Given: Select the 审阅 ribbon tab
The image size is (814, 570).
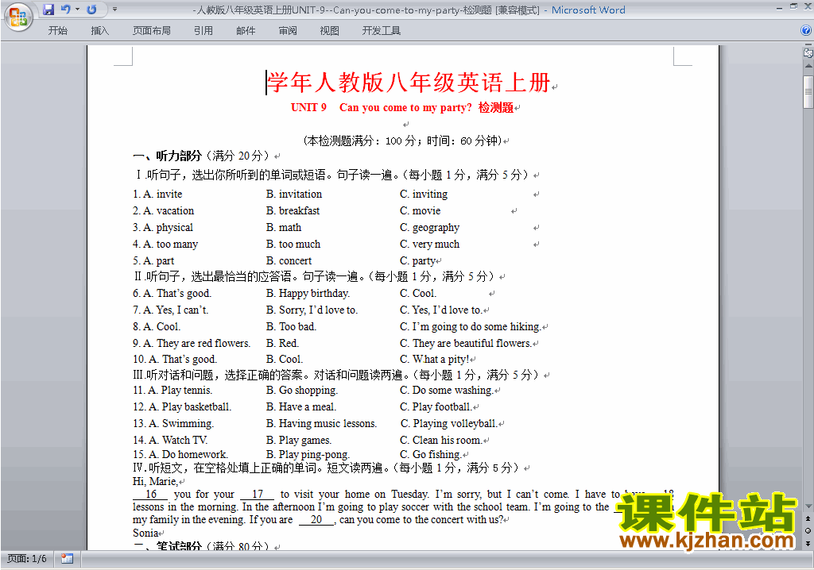Looking at the screenshot, I should 288,31.
